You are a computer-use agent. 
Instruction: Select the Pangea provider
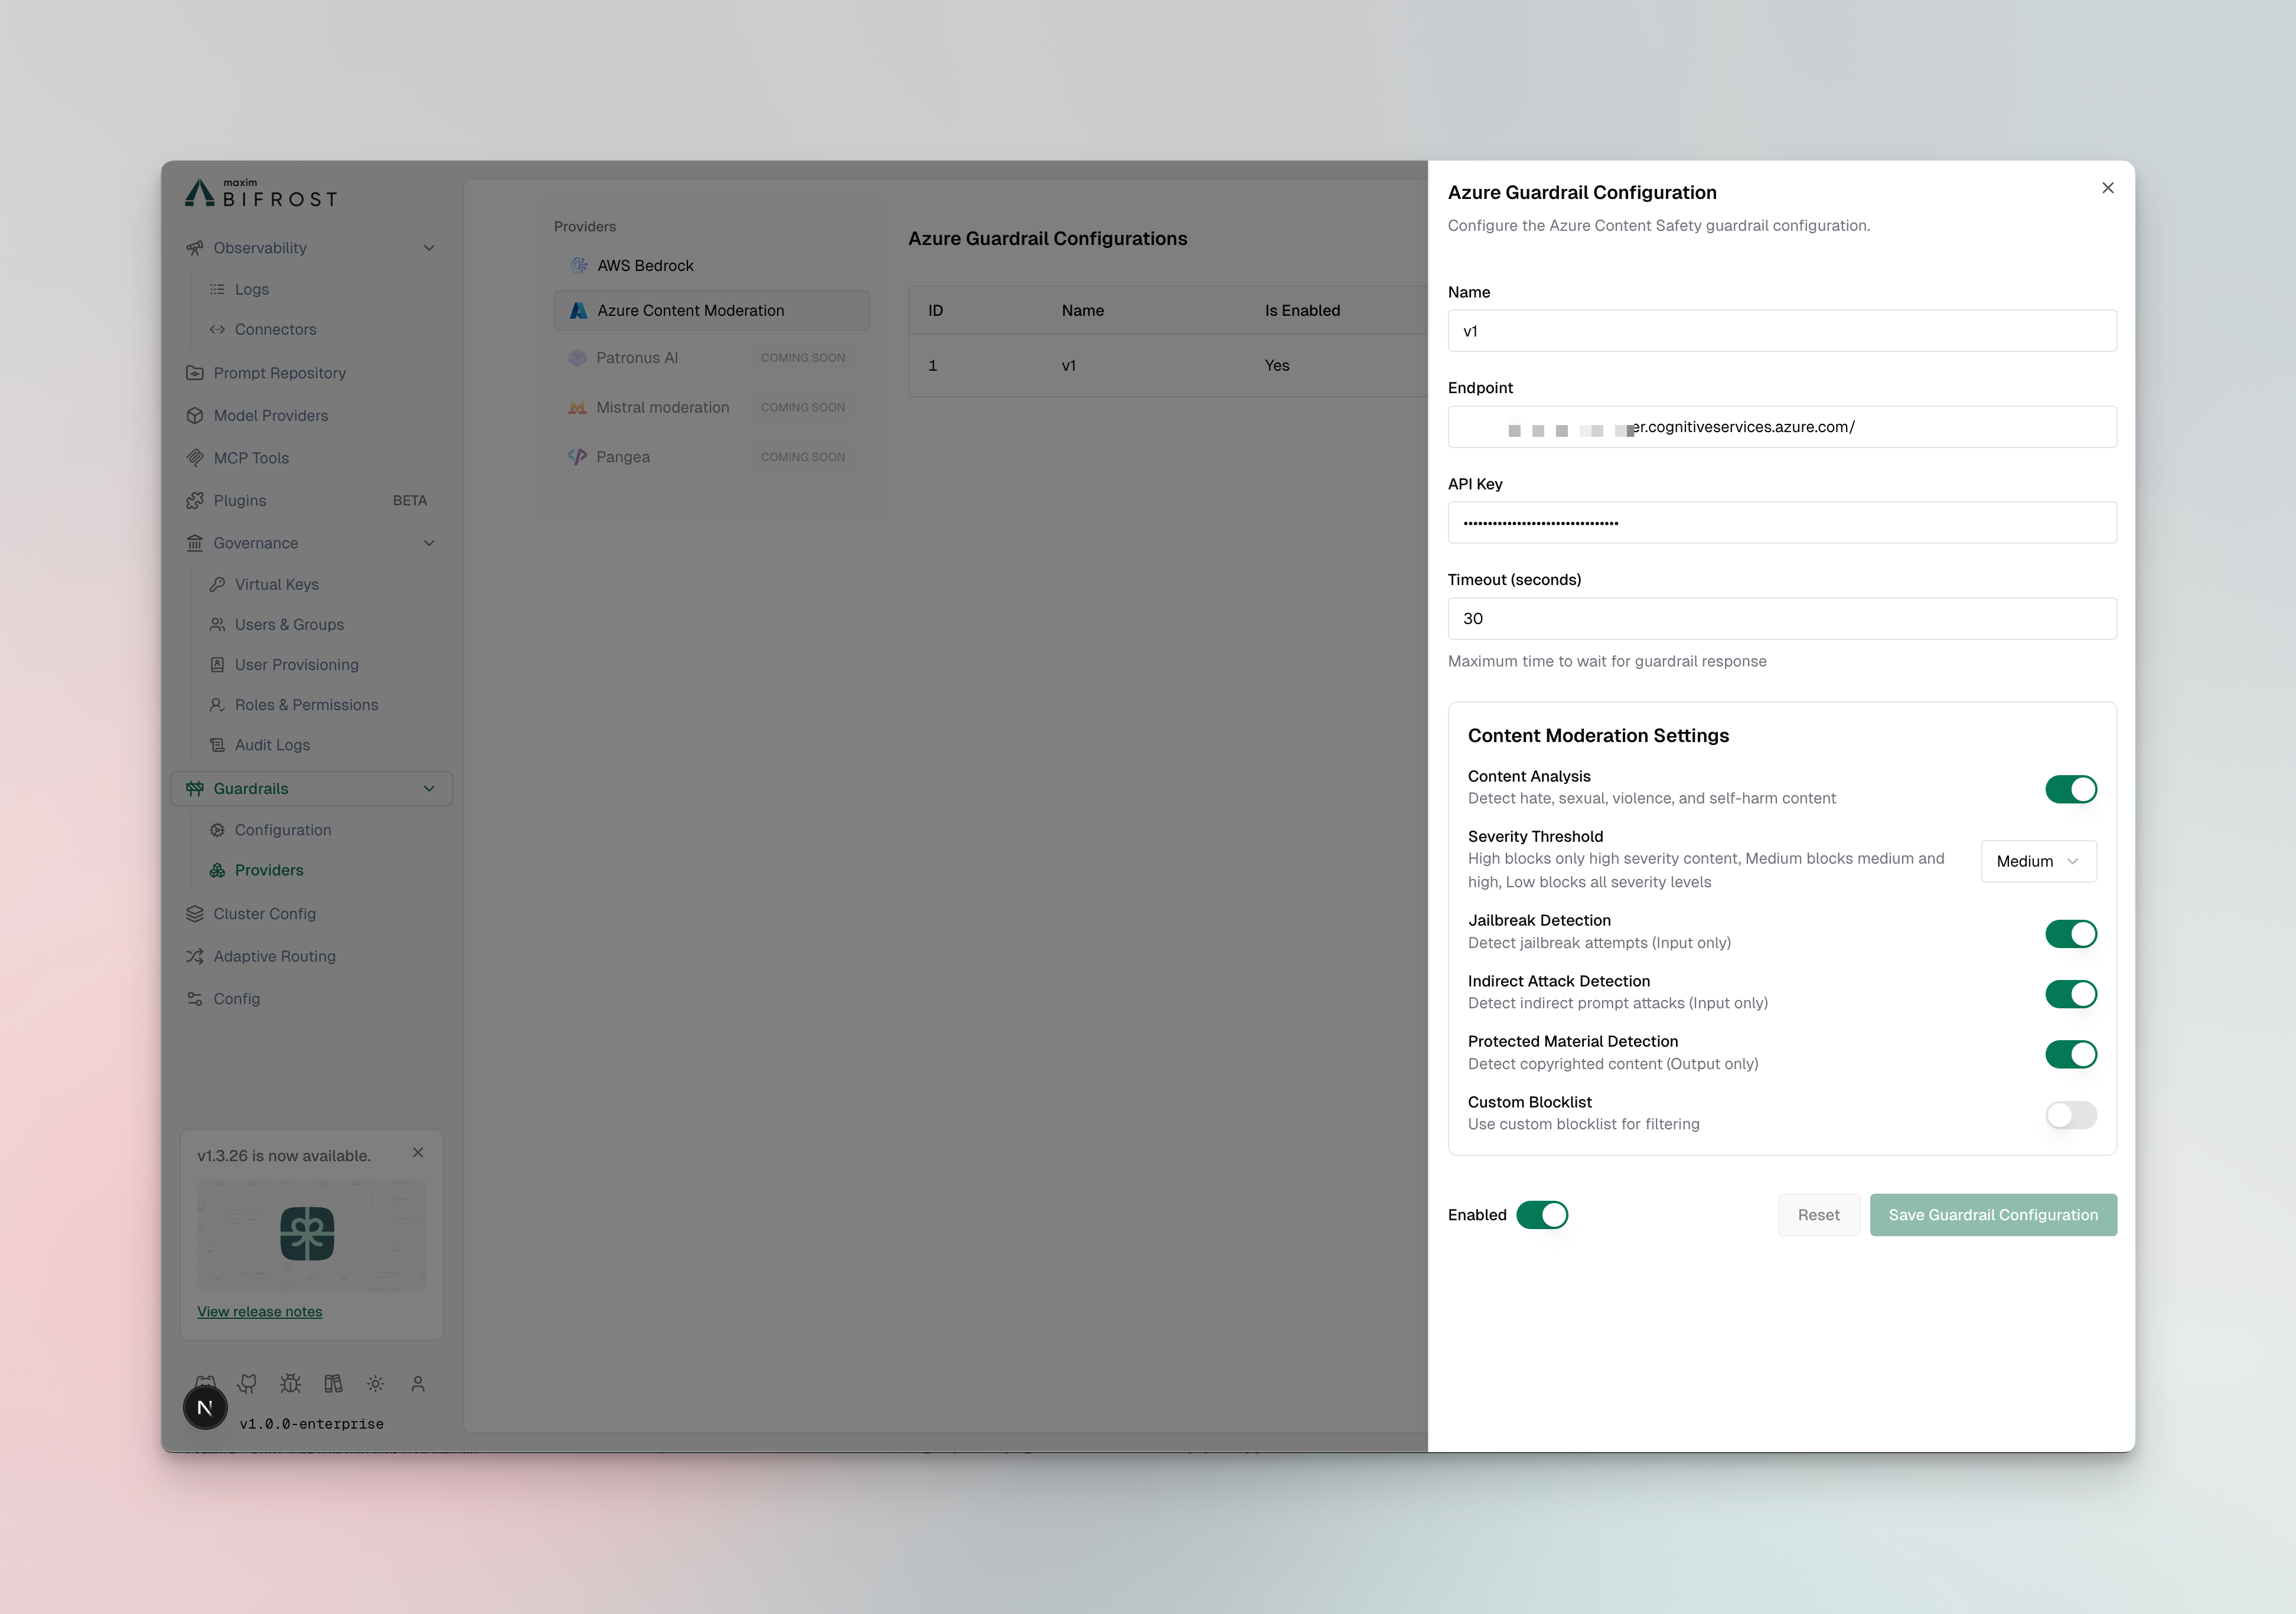pyautogui.click(x=711, y=457)
